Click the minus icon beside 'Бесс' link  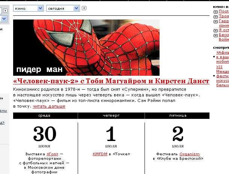pyautogui.click(x=215, y=36)
